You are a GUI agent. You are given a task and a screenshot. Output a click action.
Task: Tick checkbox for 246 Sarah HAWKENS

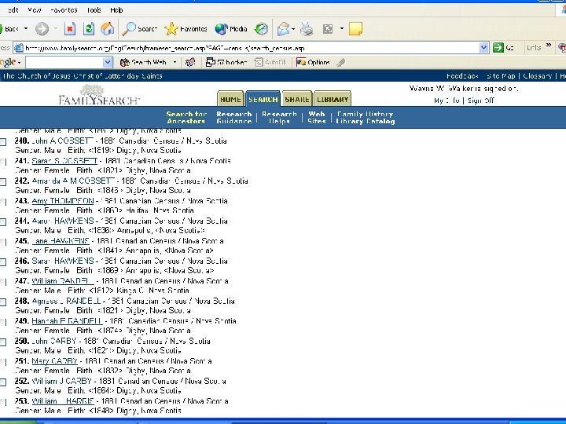(x=3, y=262)
